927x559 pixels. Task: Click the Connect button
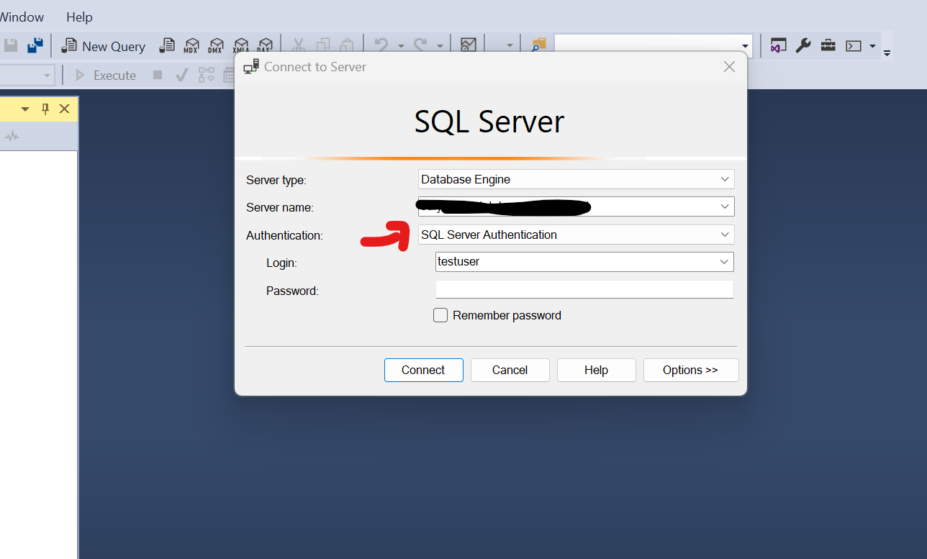point(423,370)
